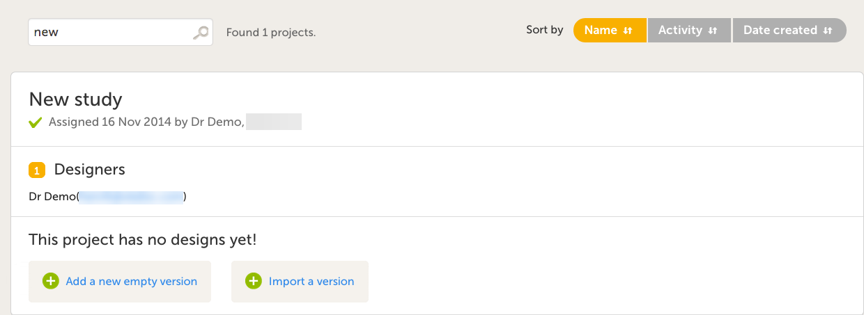Sort projects by Date created
864x315 pixels.
coord(780,31)
